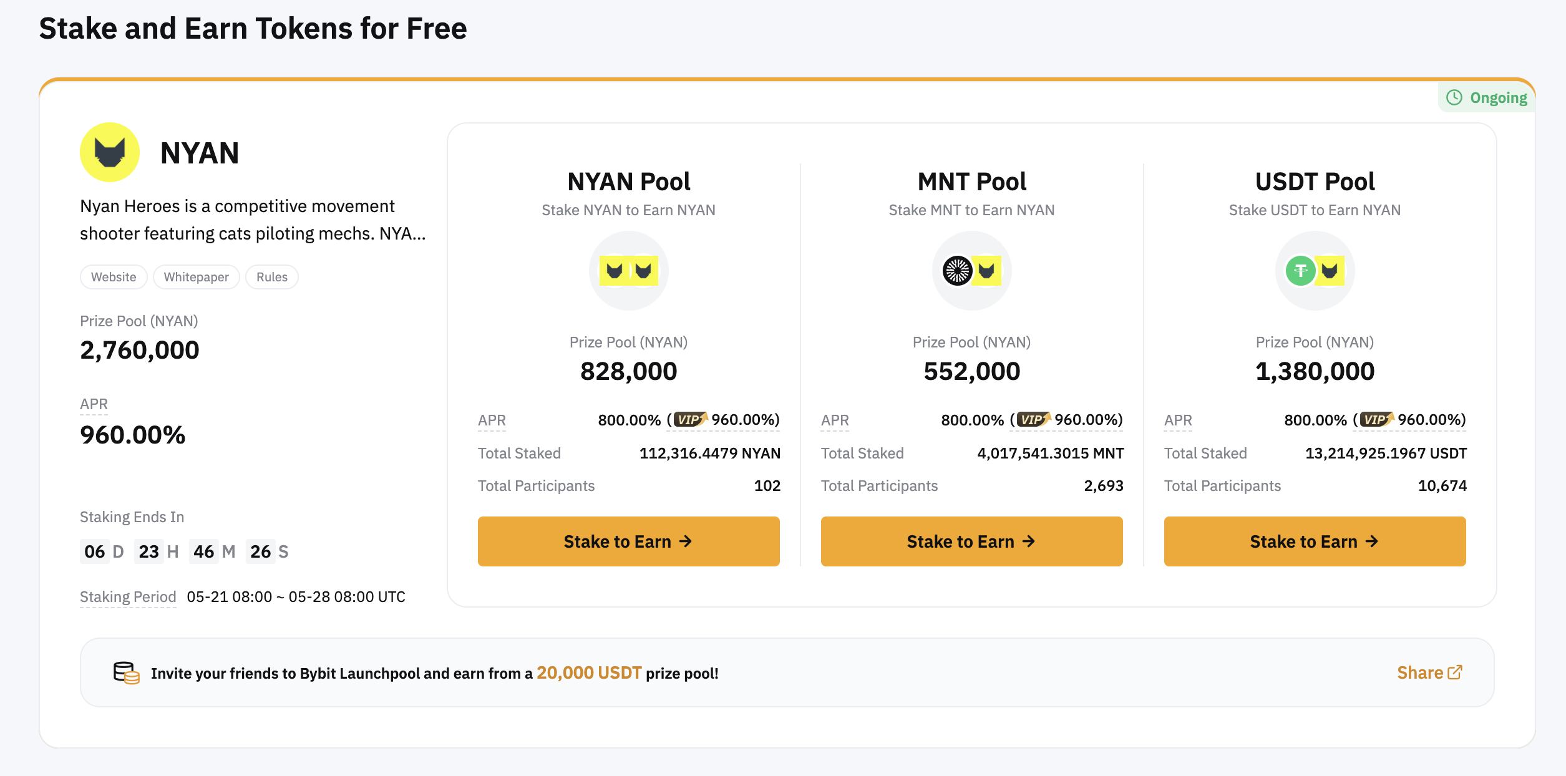Click the yellow NYAN token logo

pyautogui.click(x=110, y=152)
